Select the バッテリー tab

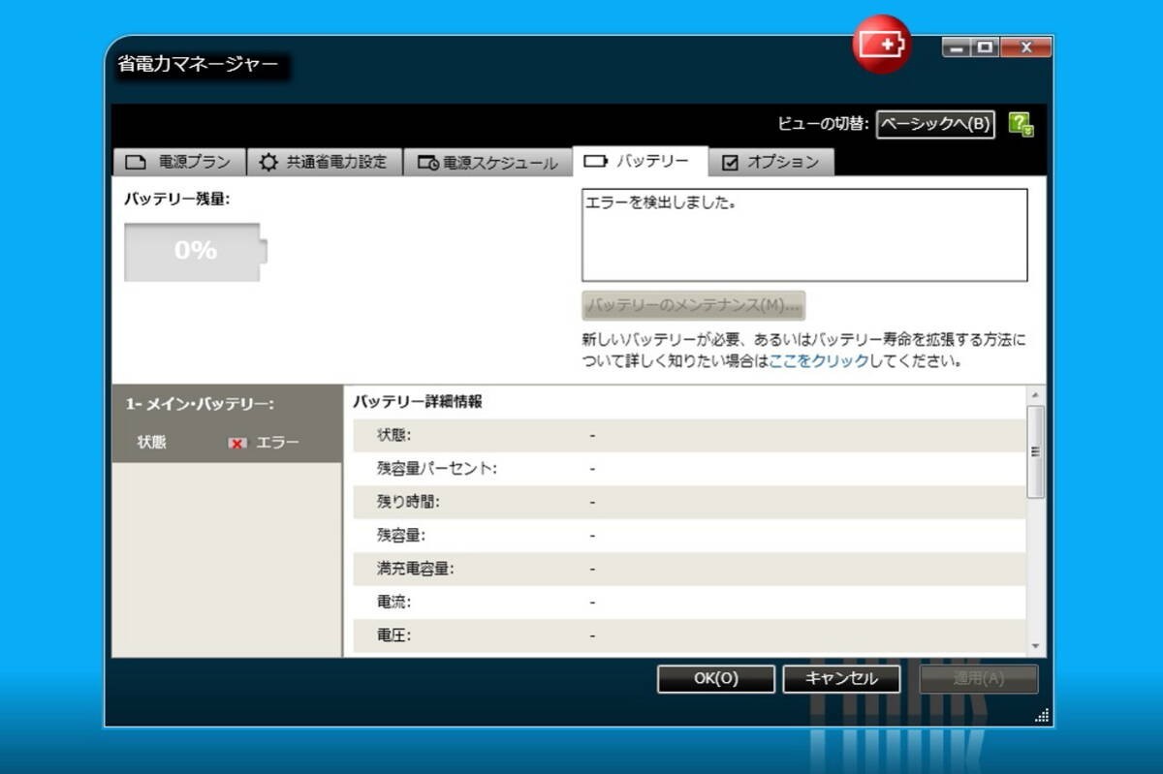coord(640,161)
